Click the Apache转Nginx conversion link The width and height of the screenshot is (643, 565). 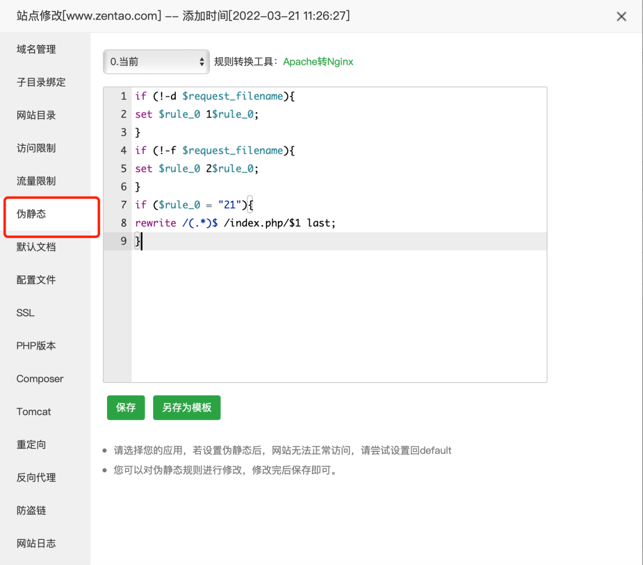pyautogui.click(x=318, y=62)
